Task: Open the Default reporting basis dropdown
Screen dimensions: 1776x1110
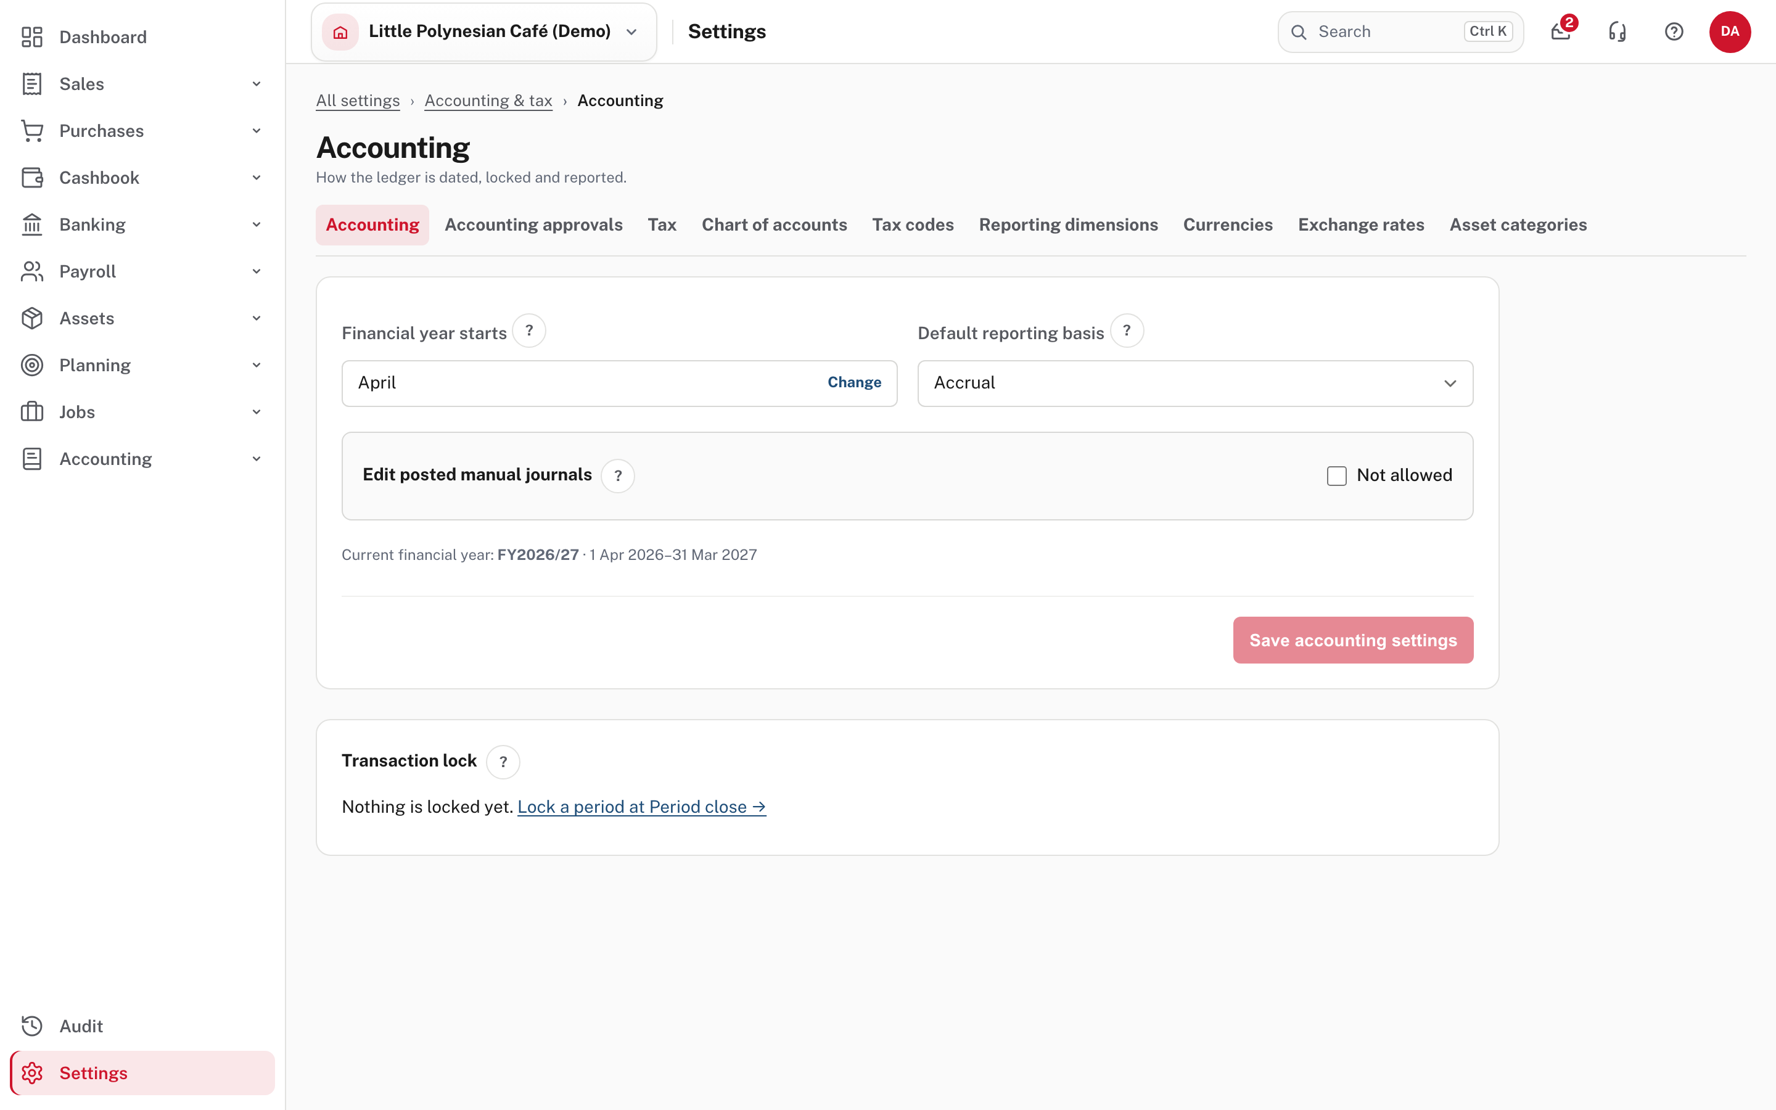Action: pos(1194,383)
